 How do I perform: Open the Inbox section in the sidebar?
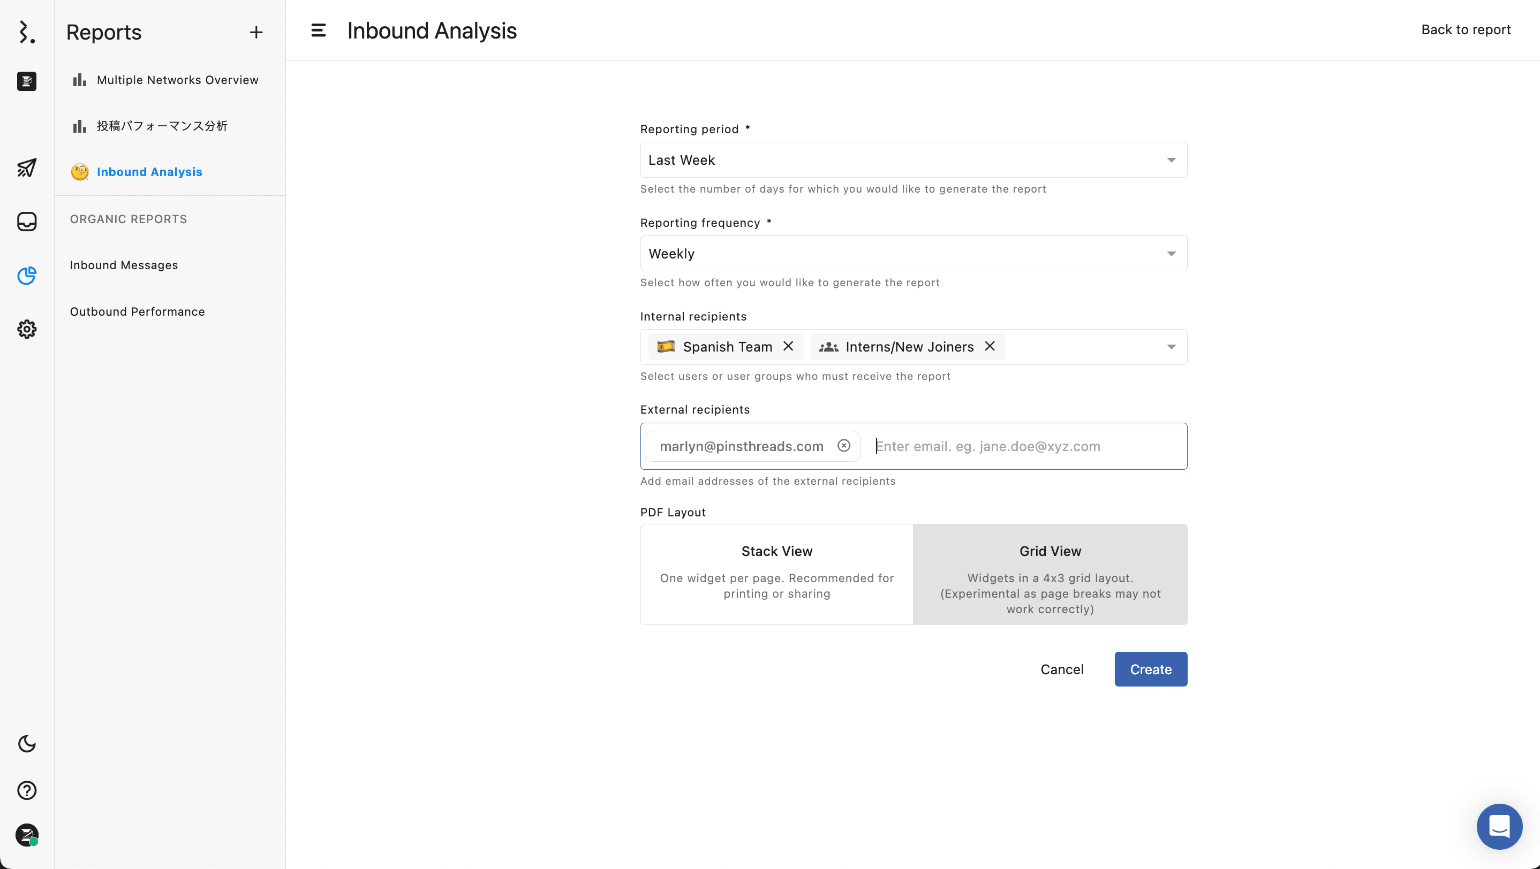tap(26, 222)
